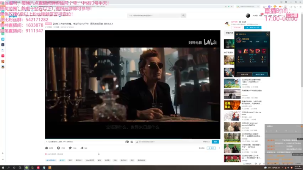Click the summoner avatar in game popup
The image size is (303, 170).
[239, 40]
